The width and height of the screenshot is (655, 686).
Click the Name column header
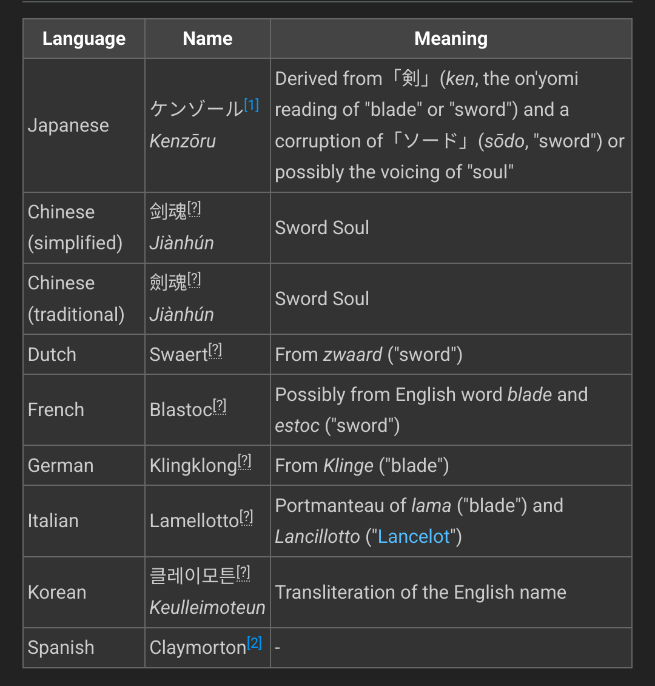[x=207, y=38]
